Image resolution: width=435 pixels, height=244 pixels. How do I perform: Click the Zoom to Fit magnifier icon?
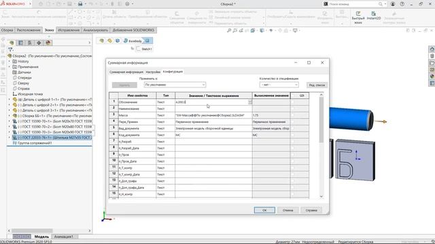pyautogui.click(x=229, y=30)
